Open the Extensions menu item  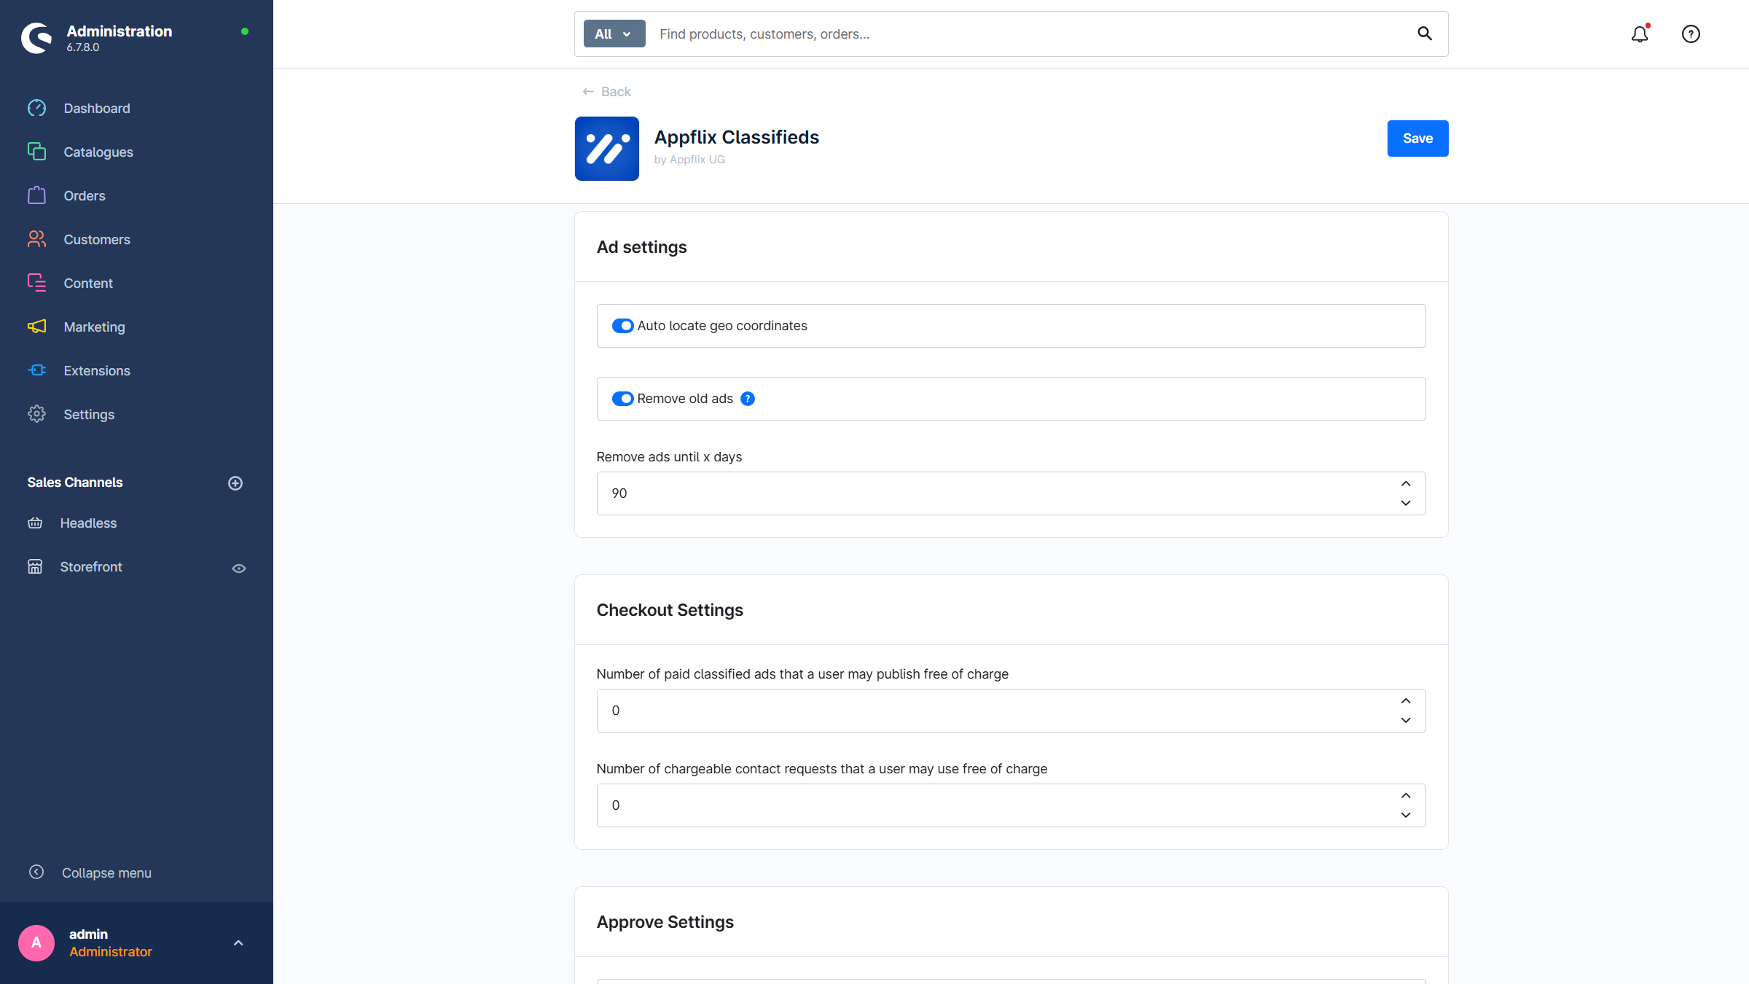point(96,371)
